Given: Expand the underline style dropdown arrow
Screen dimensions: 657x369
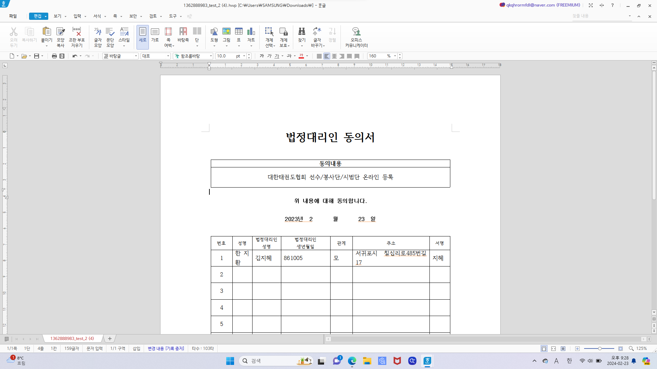Looking at the screenshot, I should [283, 56].
